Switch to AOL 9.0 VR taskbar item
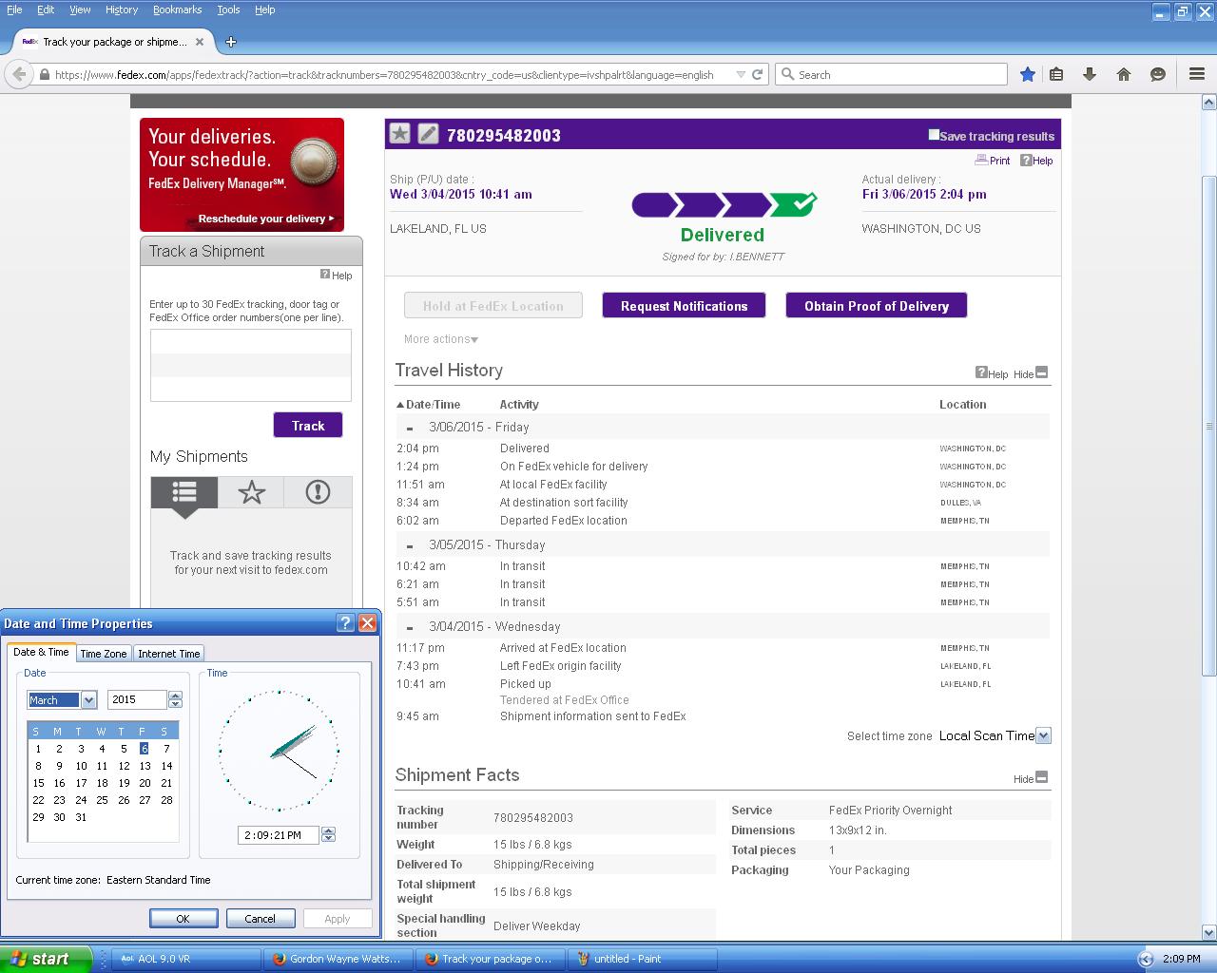The height and width of the screenshot is (973, 1217). [x=186, y=959]
